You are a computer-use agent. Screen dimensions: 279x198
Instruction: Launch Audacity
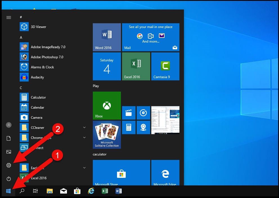(38, 77)
